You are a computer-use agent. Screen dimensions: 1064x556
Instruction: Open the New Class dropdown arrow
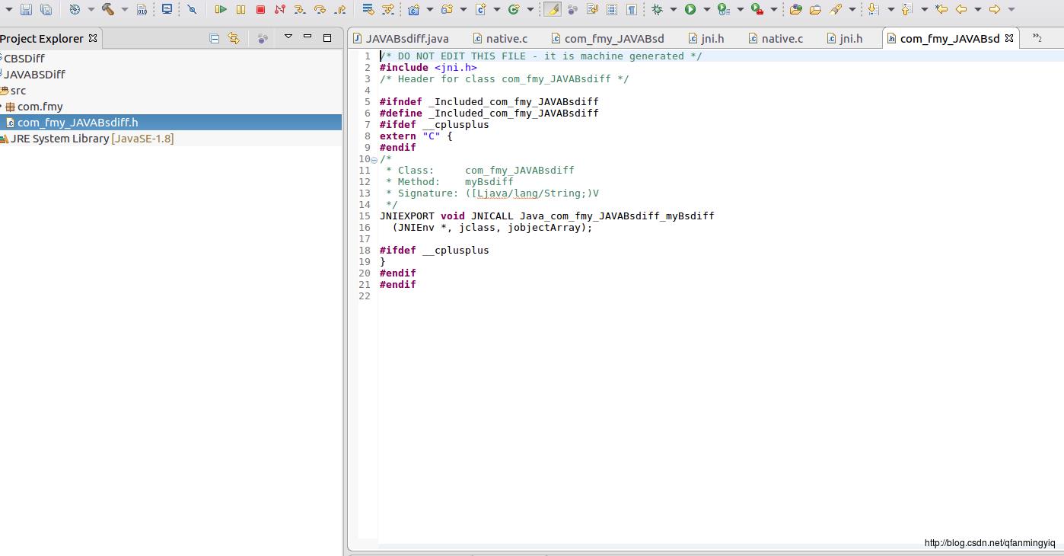530,9
